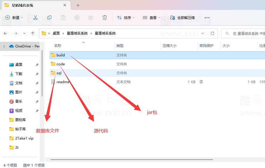
Task: Click the Paste clipboard icon
Action: 63,18
